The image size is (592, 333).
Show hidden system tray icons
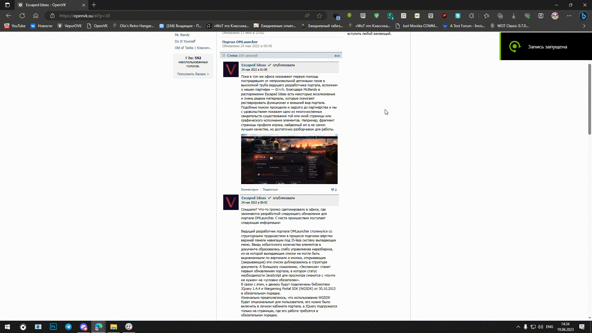coord(518,327)
